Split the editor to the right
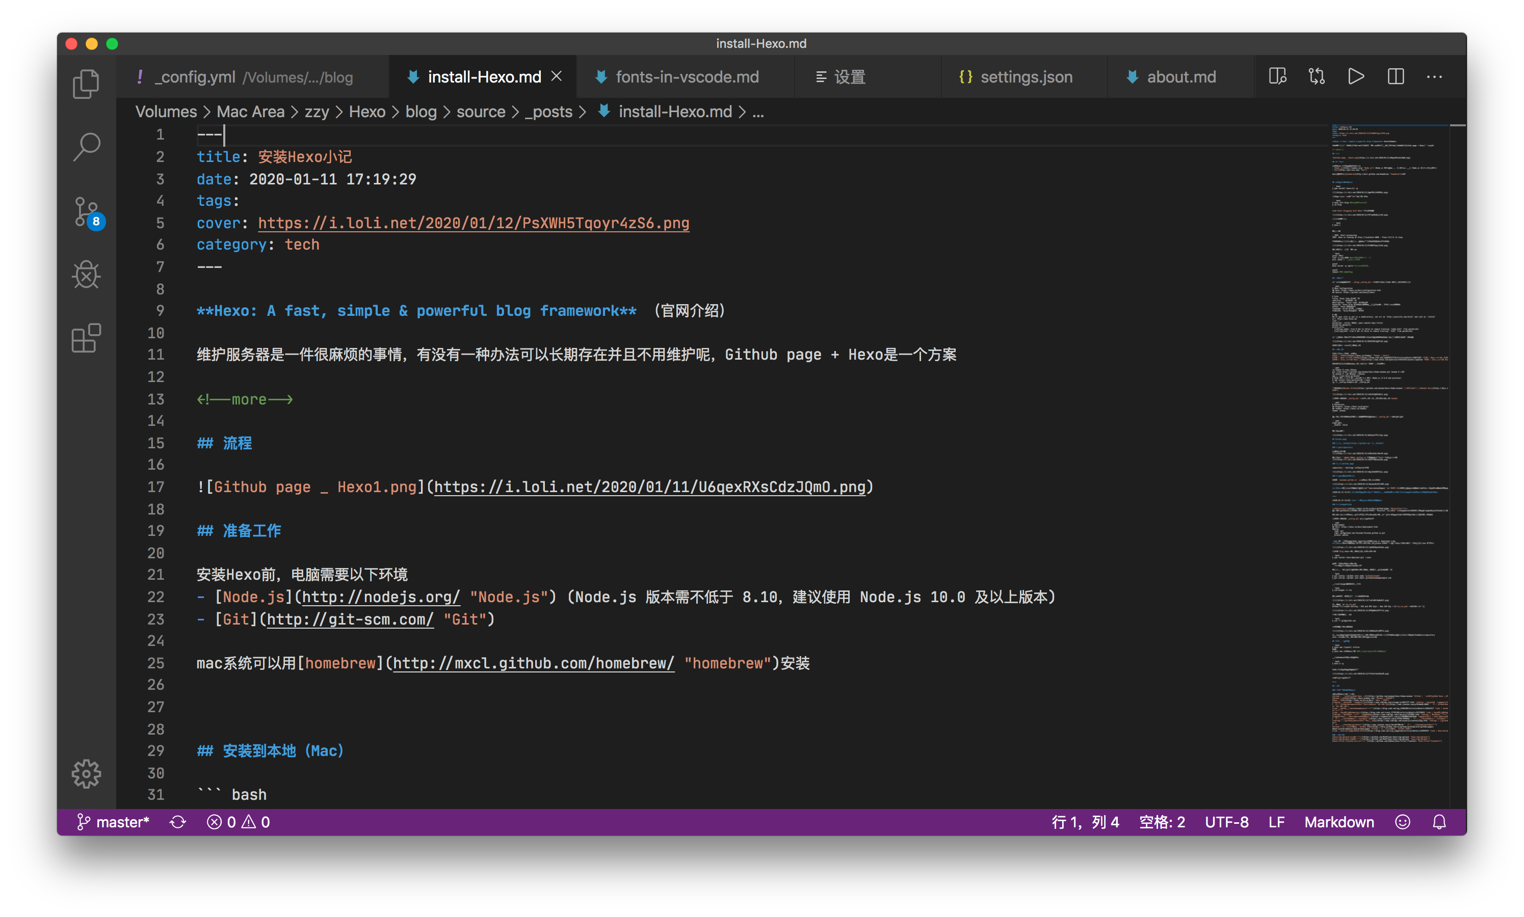The width and height of the screenshot is (1524, 917). pos(1396,76)
